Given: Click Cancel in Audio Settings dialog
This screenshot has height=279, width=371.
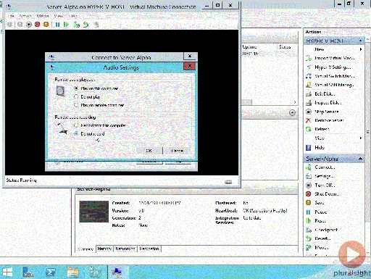Looking at the screenshot, I should point(177,151).
